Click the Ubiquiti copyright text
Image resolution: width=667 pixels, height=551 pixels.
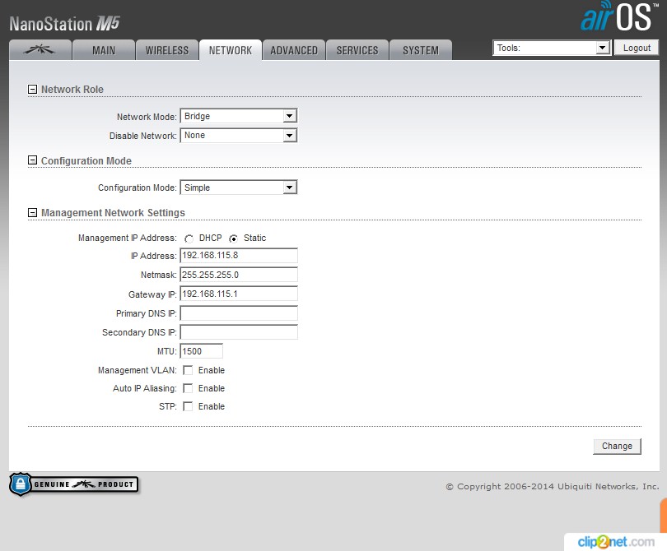point(553,486)
